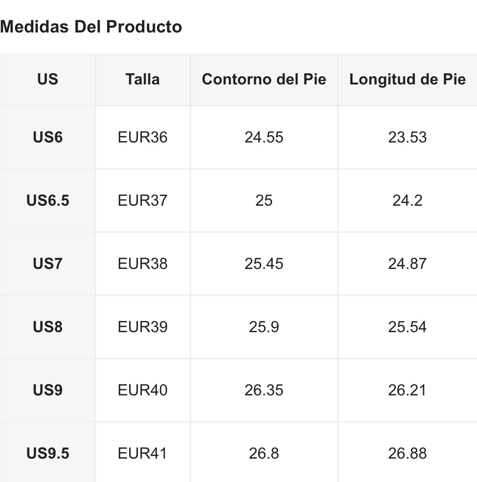The height and width of the screenshot is (482, 477).
Task: Select the US8 size row label
Action: pos(48,327)
